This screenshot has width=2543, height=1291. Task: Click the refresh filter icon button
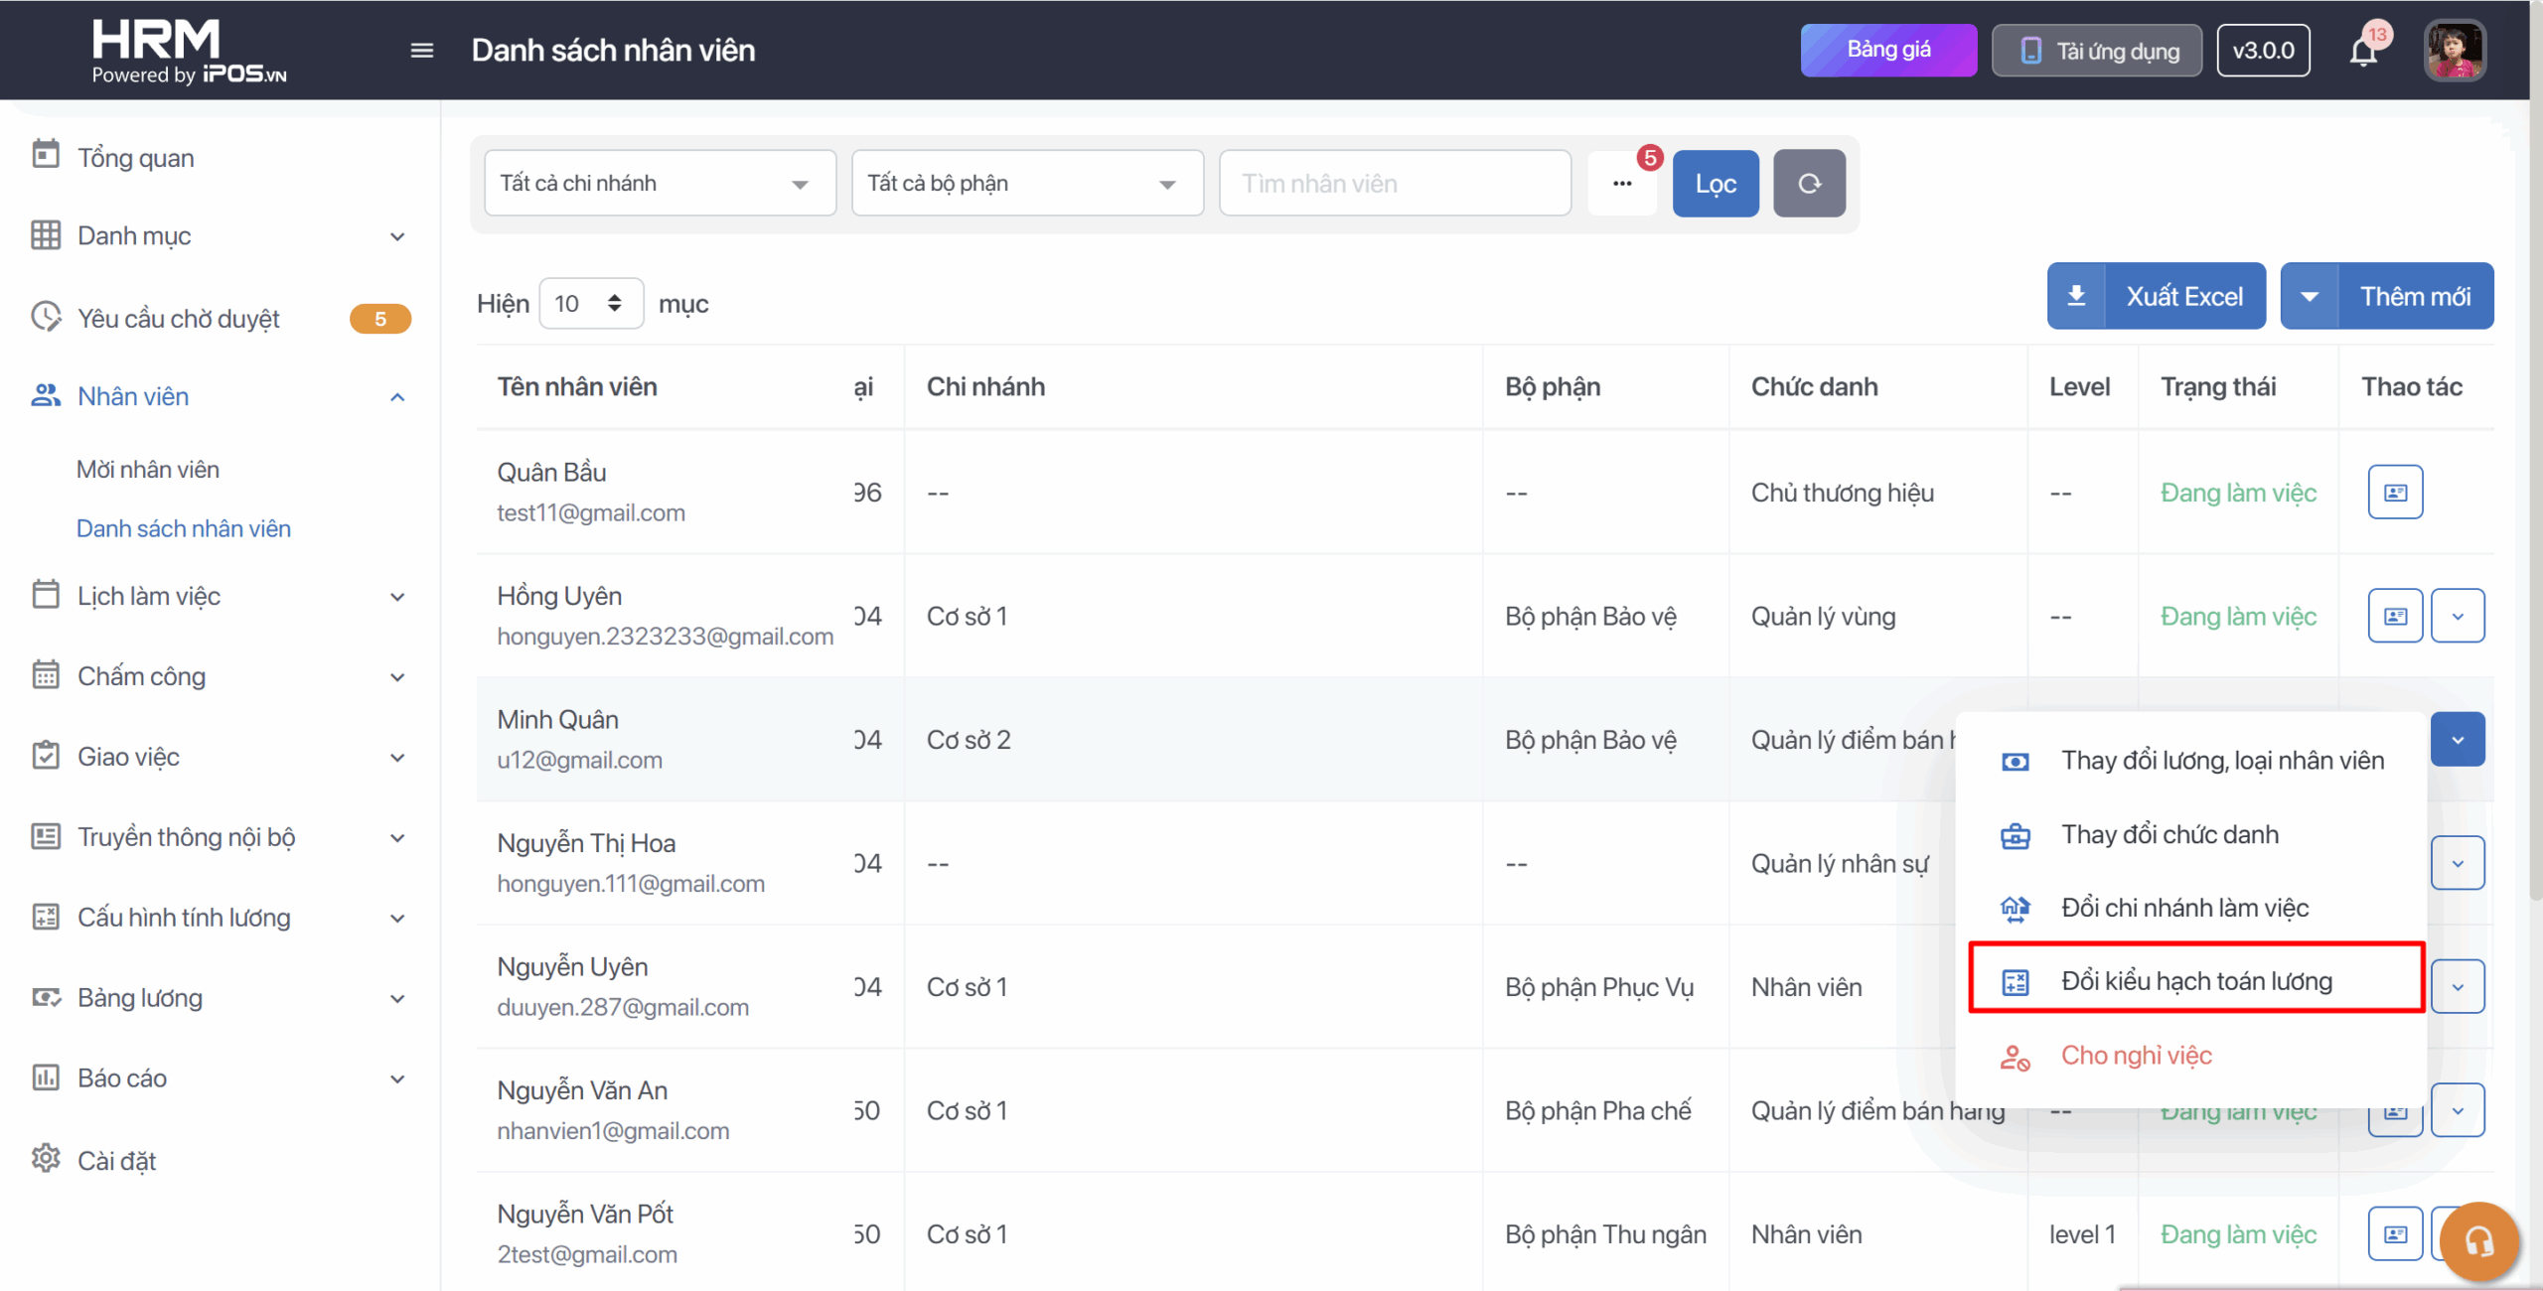point(1809,184)
